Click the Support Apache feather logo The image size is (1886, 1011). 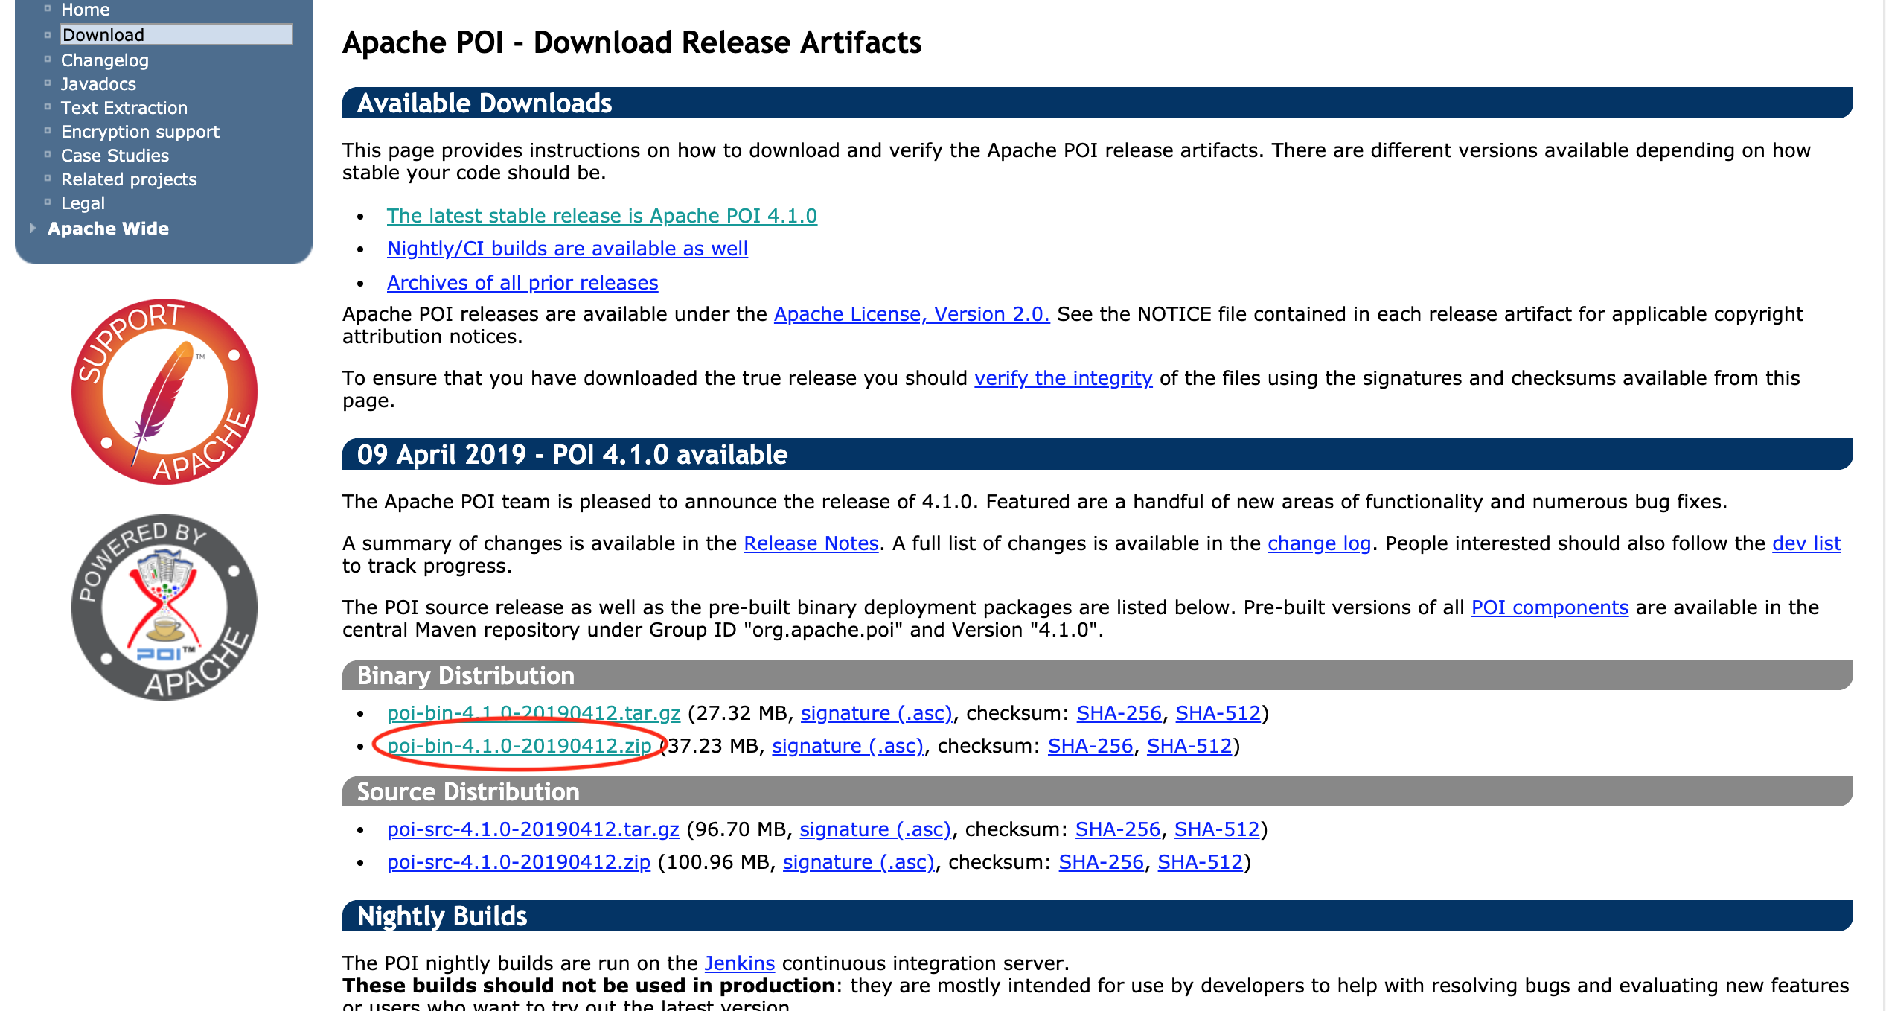(x=164, y=392)
